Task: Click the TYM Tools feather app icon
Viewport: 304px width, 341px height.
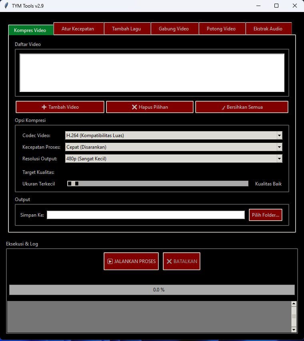Action: coord(6,6)
